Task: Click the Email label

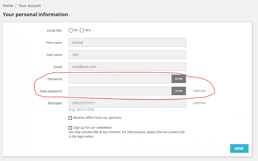Action: click(x=58, y=67)
